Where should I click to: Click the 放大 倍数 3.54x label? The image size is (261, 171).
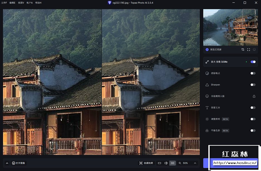point(219,62)
